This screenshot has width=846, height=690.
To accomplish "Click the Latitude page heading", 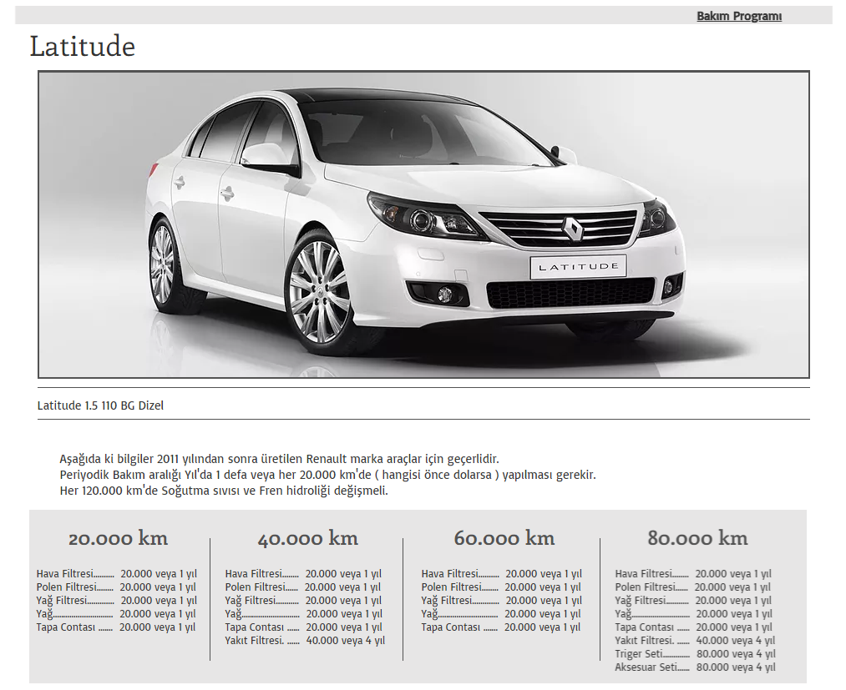I will tap(82, 47).
